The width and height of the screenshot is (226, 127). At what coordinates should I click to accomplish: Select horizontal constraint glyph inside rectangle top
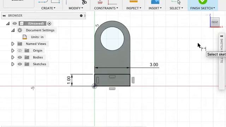click(112, 77)
